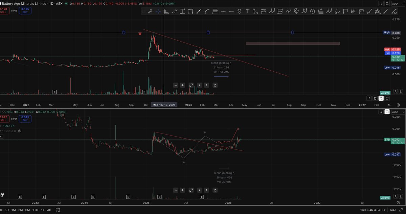Select the Text T tool
The image size is (406, 214).
[x=248, y=11]
